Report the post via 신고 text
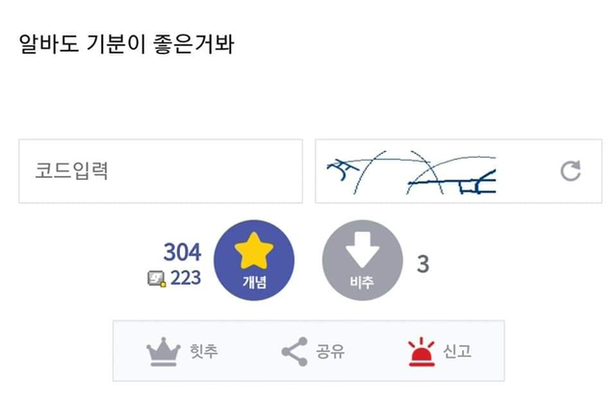Viewport: 616px width, 402px height. coord(457,351)
